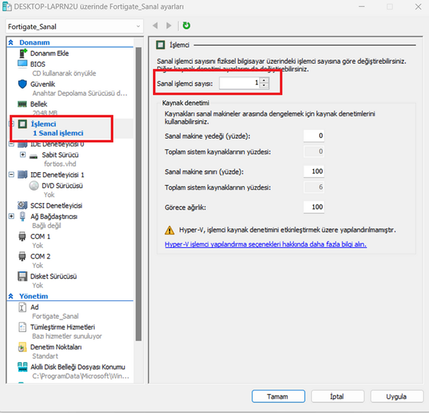Image resolution: width=429 pixels, height=413 pixels.
Task: Click the 'Bazı hizmetler sunuluyor' text
Action: point(67,336)
